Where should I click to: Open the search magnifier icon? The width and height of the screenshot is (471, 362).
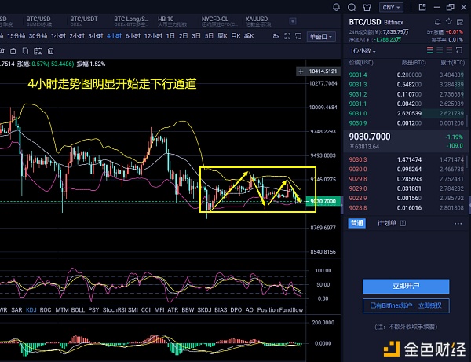(x=352, y=7)
